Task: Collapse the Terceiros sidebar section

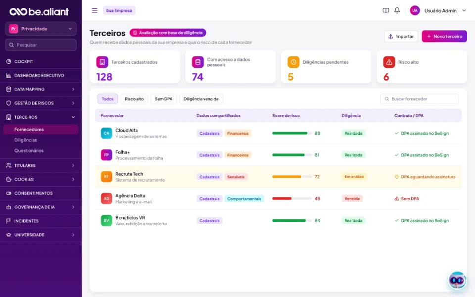Action: [73, 117]
